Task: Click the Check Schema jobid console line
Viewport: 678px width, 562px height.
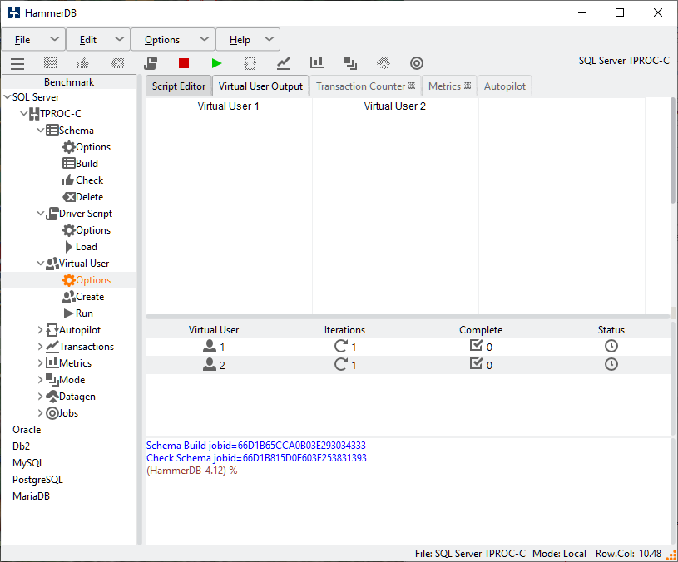Action: tap(256, 458)
